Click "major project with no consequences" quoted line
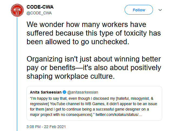This screenshot has height=131, width=173. (62, 115)
